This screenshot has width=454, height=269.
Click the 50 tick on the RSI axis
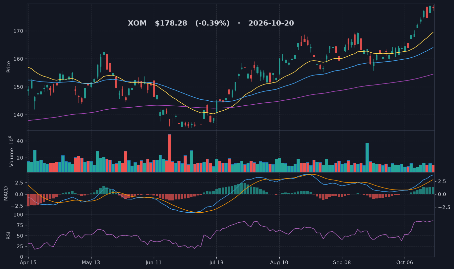(20, 236)
